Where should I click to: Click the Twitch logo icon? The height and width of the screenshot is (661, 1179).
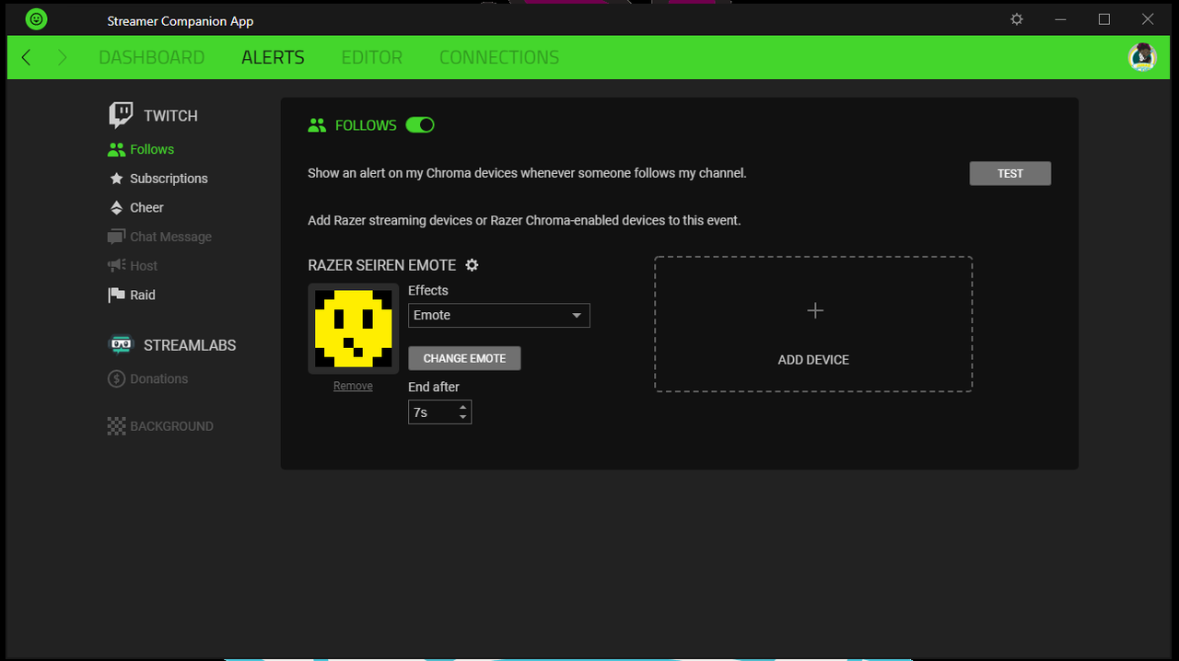click(121, 115)
